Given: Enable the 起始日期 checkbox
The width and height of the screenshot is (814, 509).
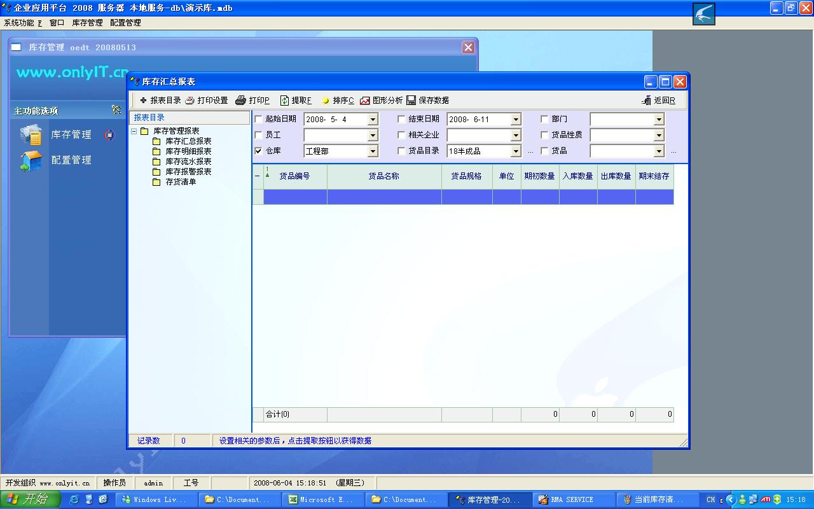Looking at the screenshot, I should (x=258, y=119).
